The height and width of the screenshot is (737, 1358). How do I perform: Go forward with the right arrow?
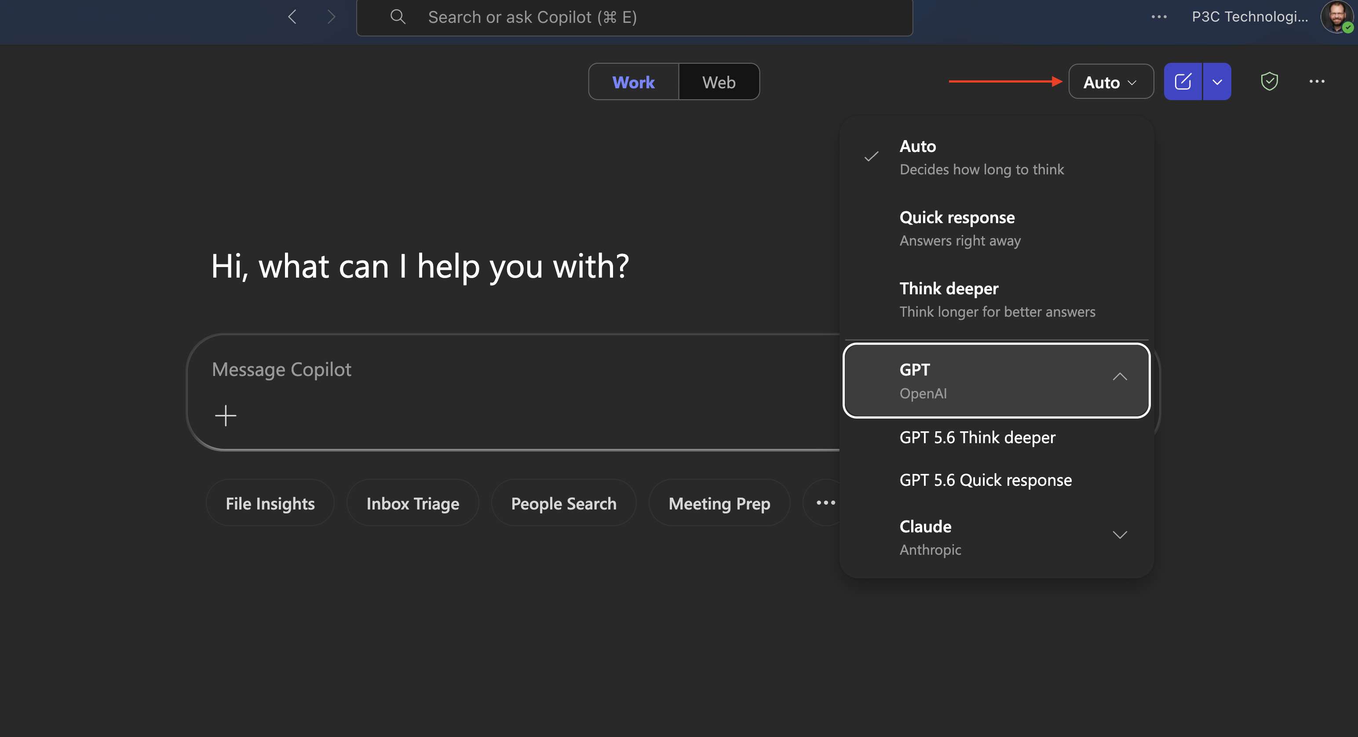pyautogui.click(x=331, y=17)
